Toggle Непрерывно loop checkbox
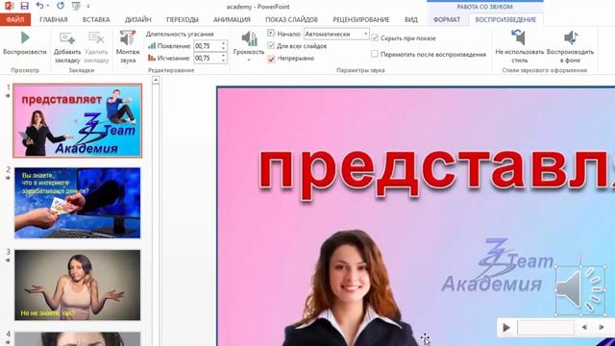Viewport: 615px width, 346px height. (271, 59)
